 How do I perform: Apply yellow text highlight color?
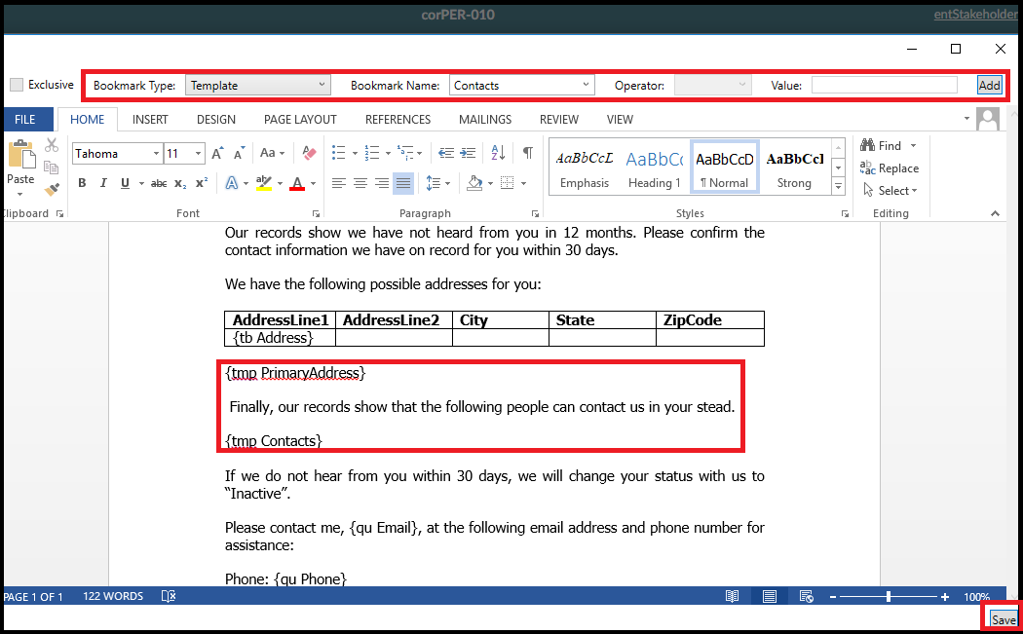point(264,183)
